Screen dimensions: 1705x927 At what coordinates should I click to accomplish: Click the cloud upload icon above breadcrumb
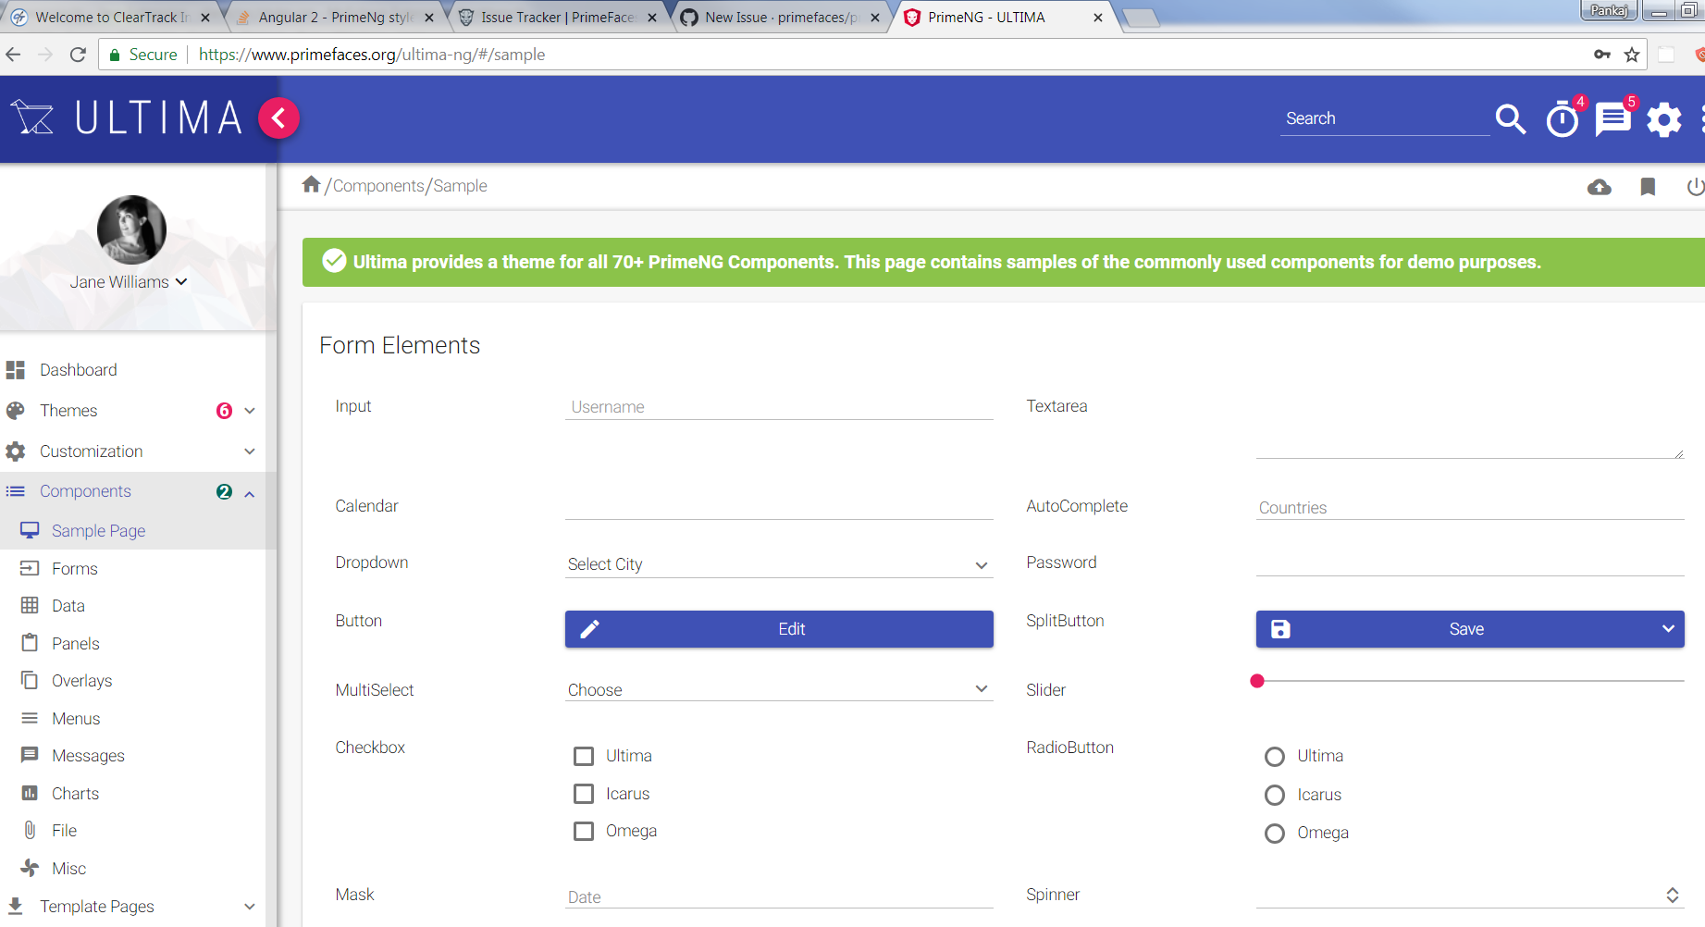pyautogui.click(x=1600, y=187)
